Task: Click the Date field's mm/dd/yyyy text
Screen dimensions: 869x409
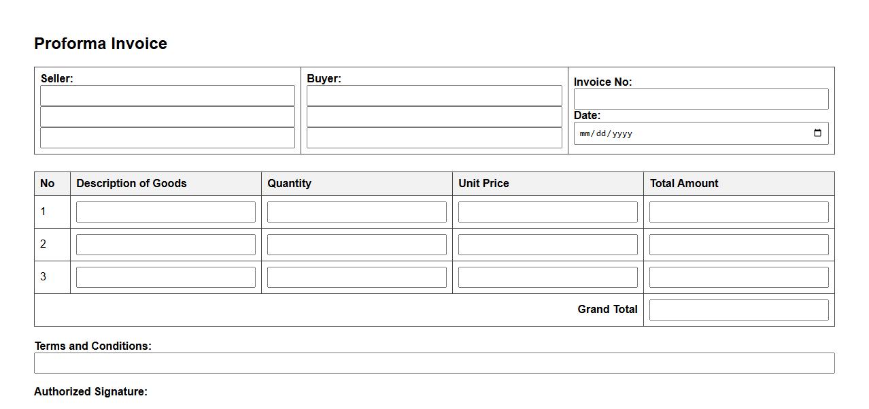Action: click(605, 133)
